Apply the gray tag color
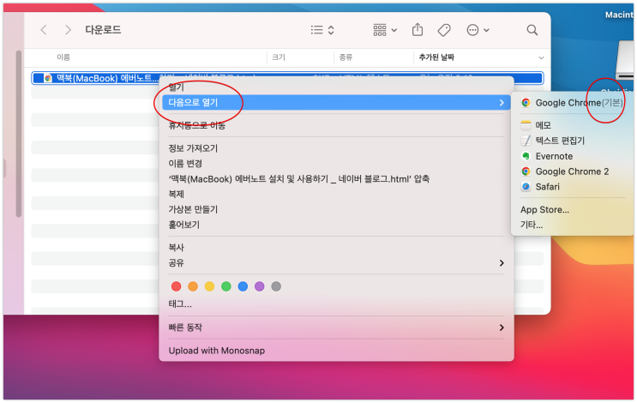 (276, 286)
